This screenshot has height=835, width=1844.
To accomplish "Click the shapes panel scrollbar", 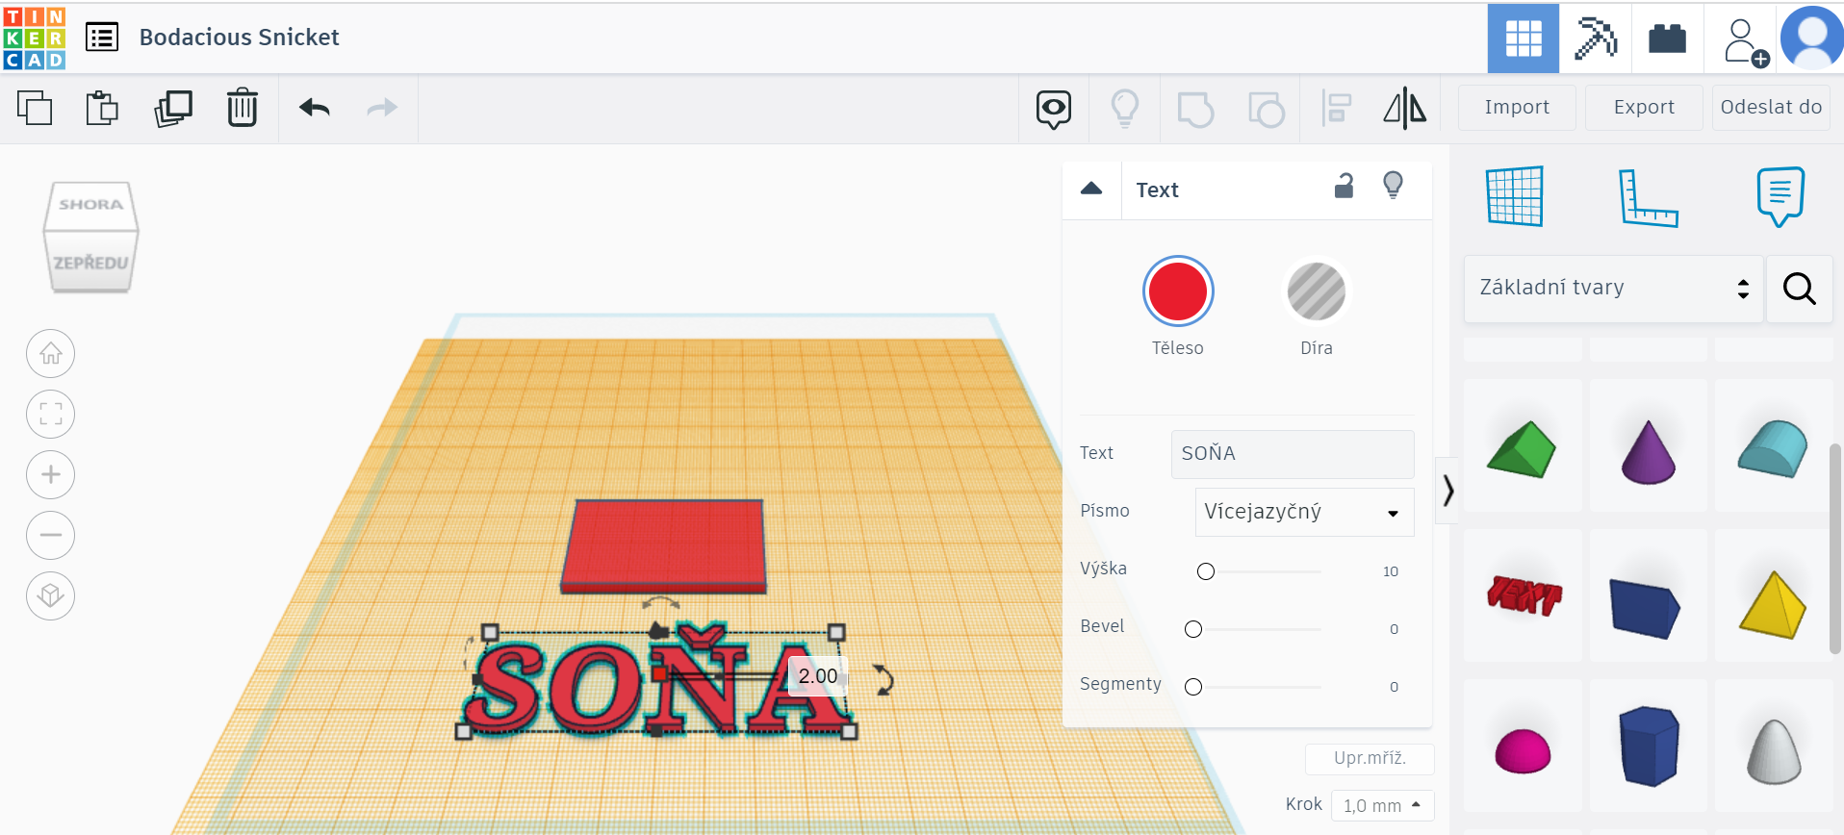I will [1836, 548].
